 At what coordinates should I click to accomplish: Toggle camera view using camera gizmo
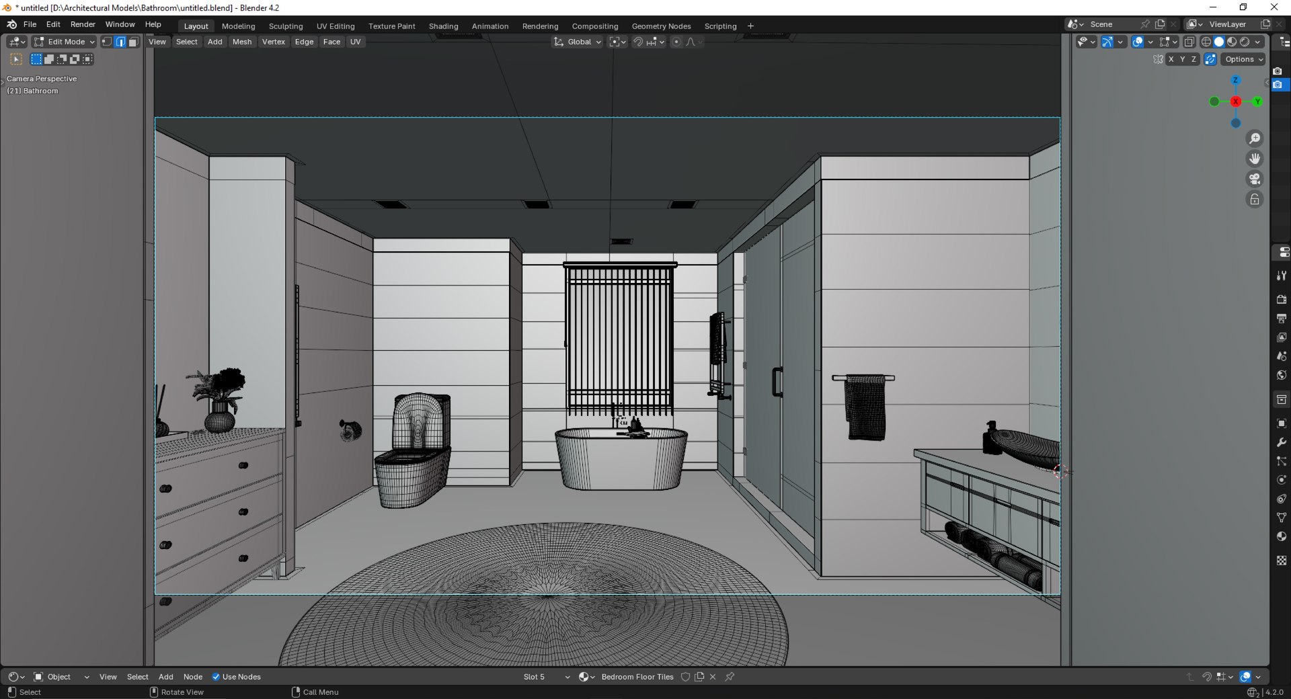[1255, 179]
